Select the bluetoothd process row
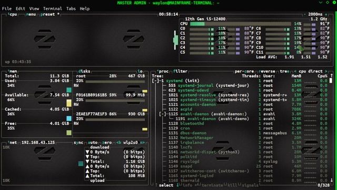Screen dimensions: 337x190 240,123
